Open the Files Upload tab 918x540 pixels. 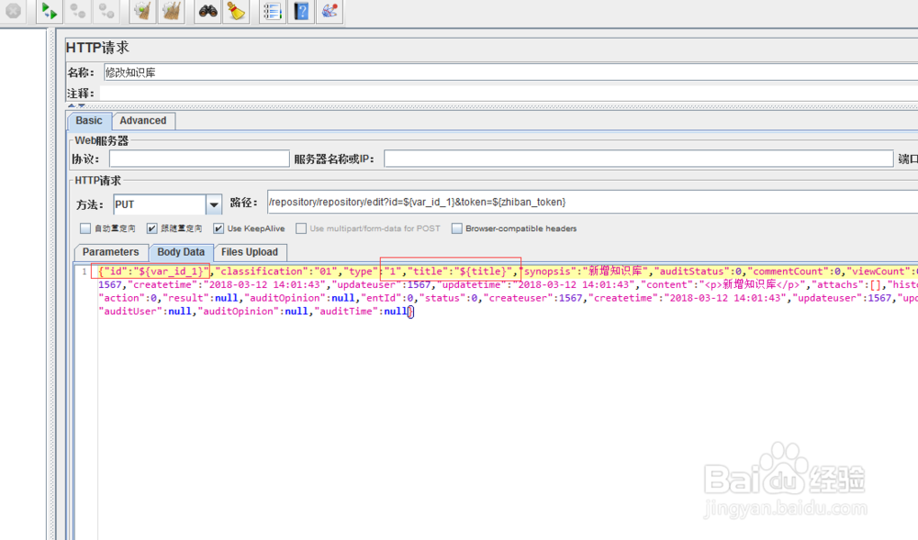[250, 252]
